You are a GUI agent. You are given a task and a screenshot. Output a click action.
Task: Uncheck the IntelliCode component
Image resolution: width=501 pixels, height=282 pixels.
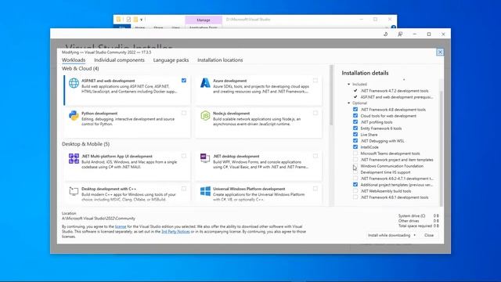(x=355, y=147)
